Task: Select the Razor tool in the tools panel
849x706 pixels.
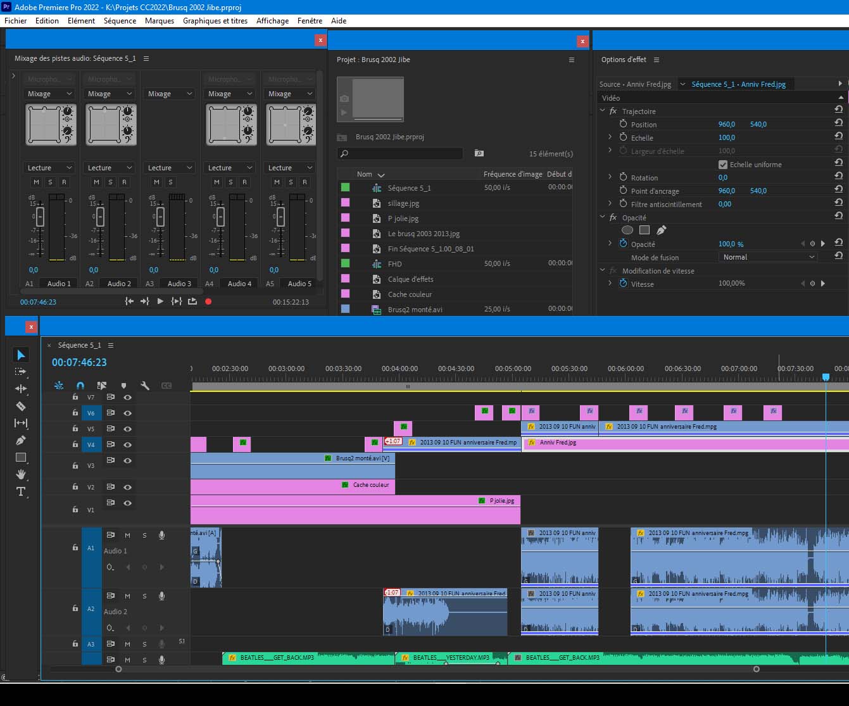Action: pyautogui.click(x=20, y=406)
